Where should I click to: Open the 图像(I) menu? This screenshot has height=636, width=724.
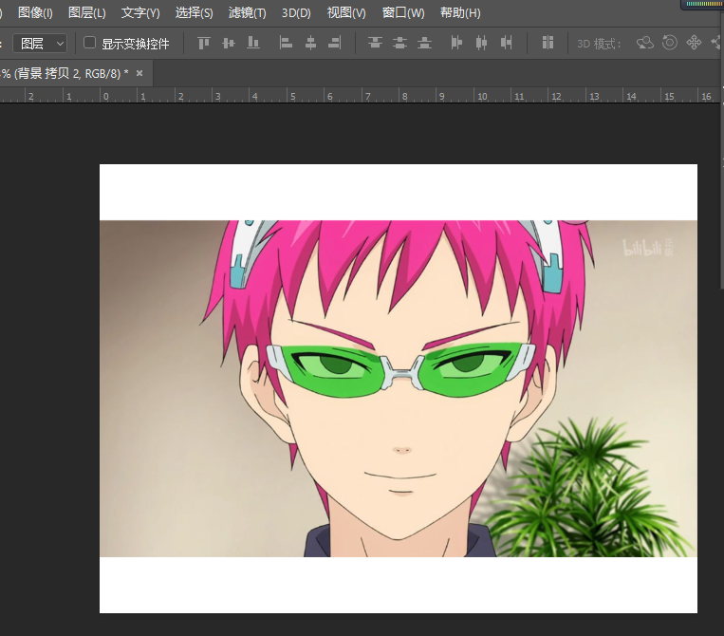coord(35,13)
